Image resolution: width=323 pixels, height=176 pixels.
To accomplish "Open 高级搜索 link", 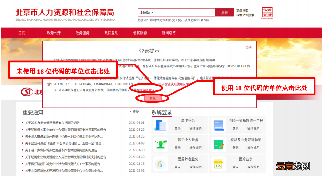I will pos(242,11).
